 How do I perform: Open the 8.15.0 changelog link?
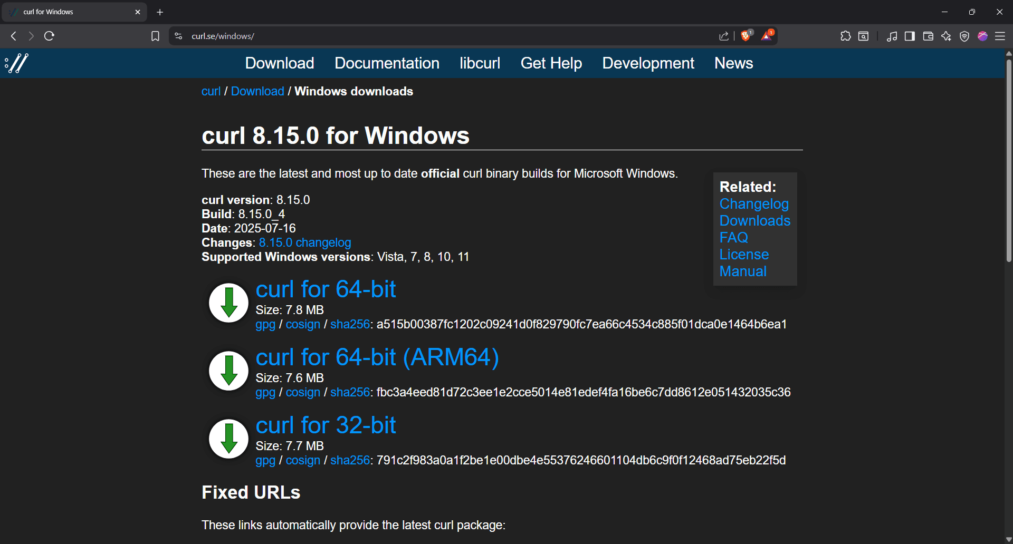[x=304, y=242]
